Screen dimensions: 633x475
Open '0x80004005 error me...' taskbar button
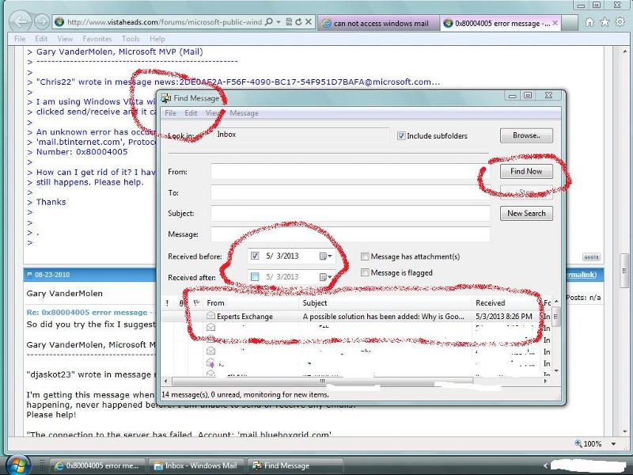pos(97,465)
